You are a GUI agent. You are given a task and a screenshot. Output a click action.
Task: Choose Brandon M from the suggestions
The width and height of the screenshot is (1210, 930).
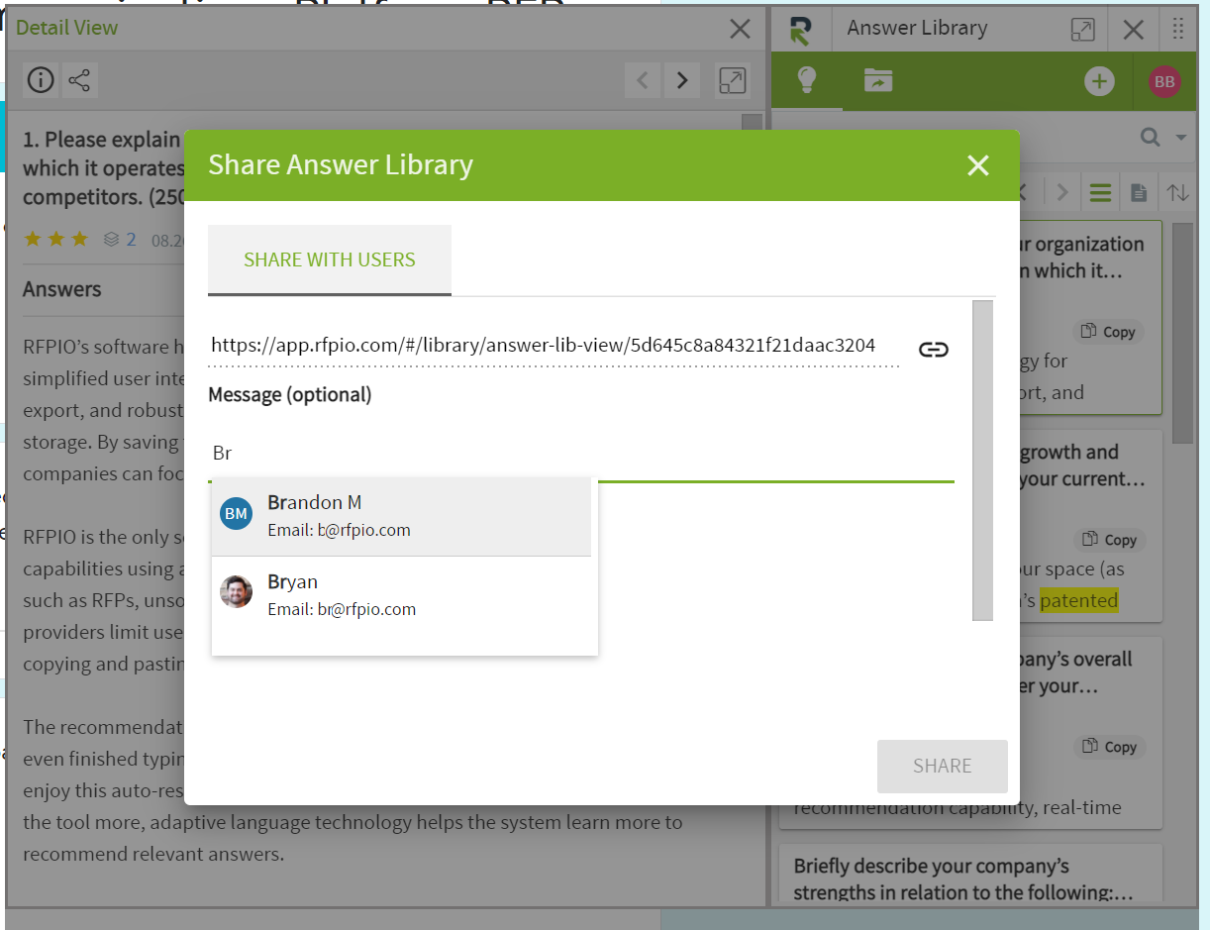click(x=401, y=516)
